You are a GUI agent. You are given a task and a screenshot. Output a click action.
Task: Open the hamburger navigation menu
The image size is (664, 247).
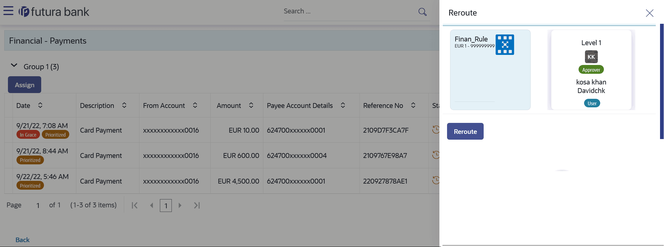[8, 11]
